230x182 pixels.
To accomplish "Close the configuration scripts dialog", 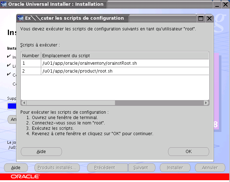I will pyautogui.click(x=209, y=19).
